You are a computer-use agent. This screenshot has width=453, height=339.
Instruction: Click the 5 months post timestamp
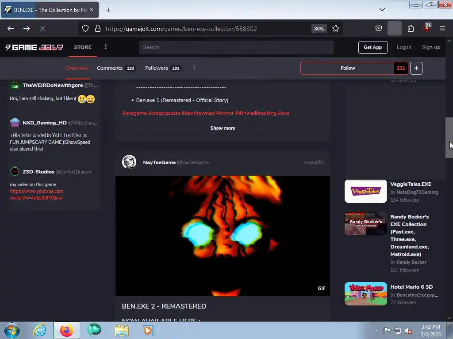(314, 162)
